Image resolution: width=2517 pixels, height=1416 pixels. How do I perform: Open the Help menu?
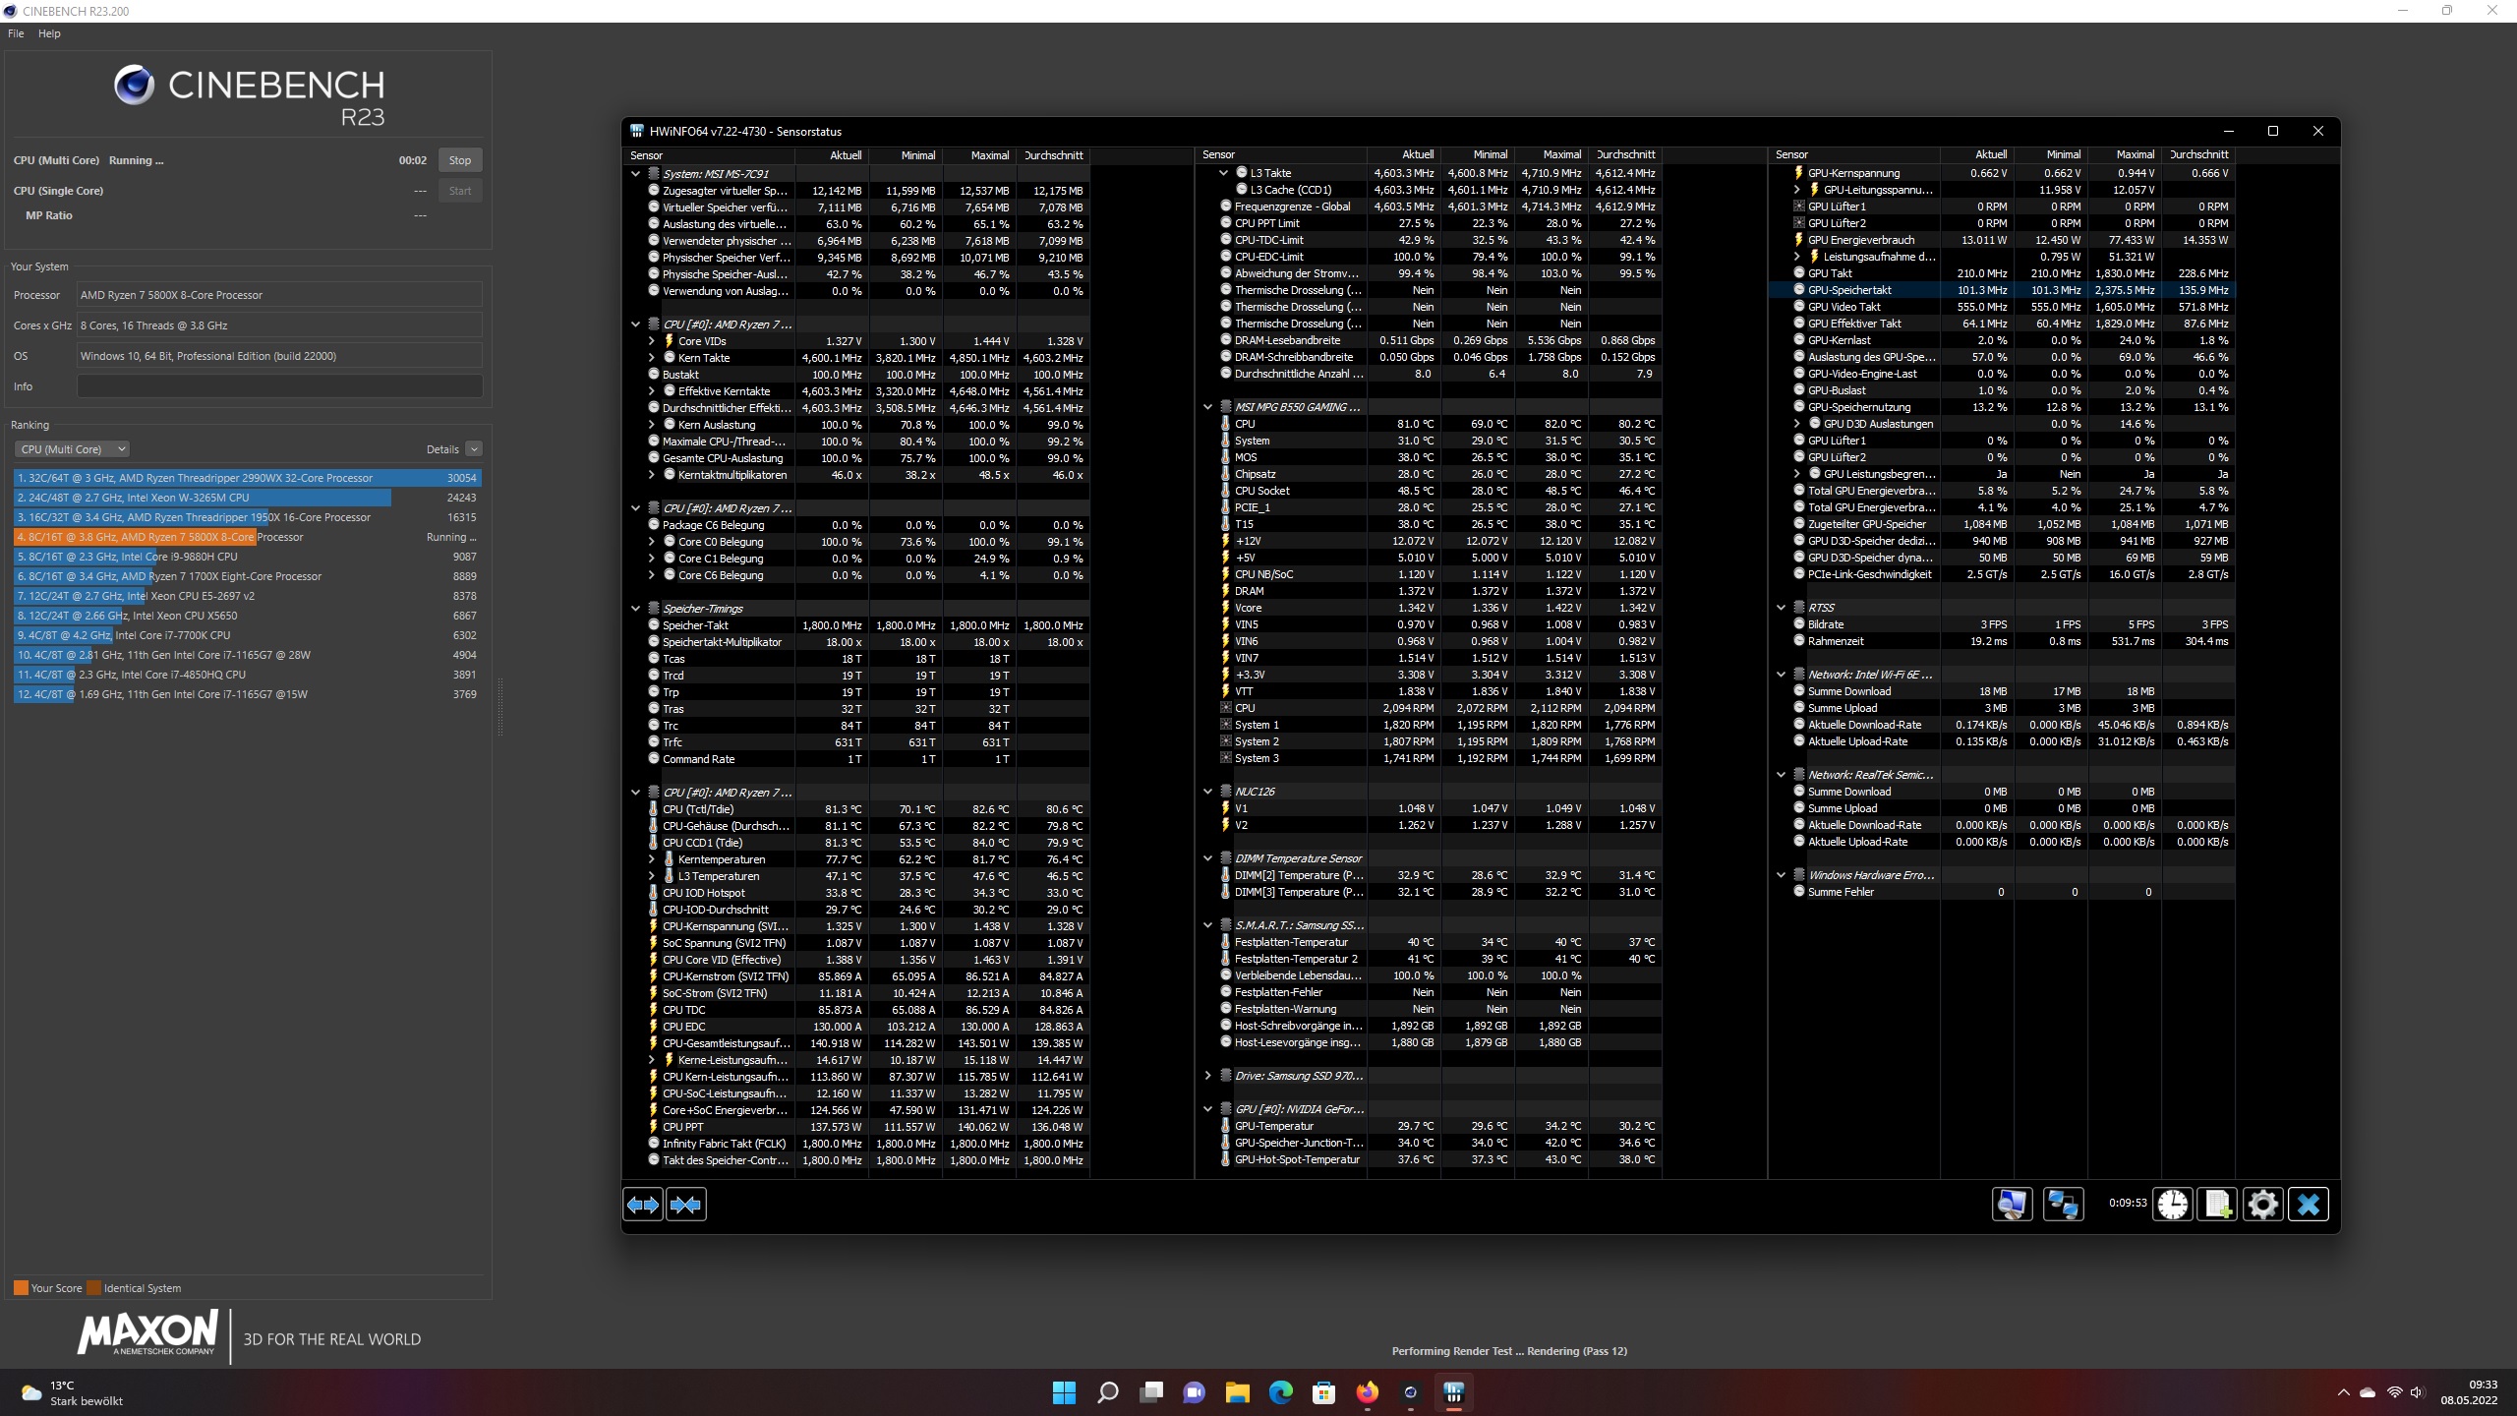click(x=49, y=33)
